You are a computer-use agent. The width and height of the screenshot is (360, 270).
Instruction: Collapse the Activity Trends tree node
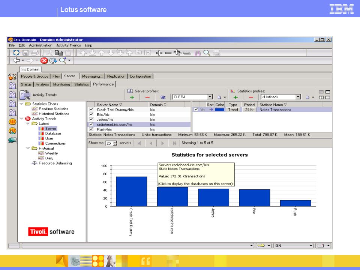click(22, 119)
